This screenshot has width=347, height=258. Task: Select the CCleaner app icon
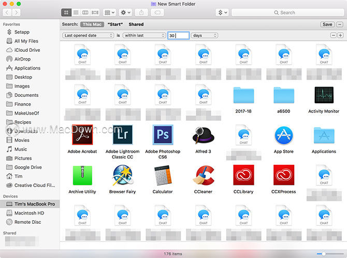pos(203,175)
